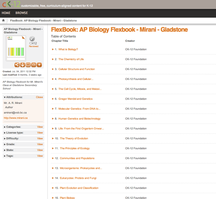Image resolution: width=216 pixels, height=199 pixels.
Task: Expand the Tags section
Action: [5, 156]
